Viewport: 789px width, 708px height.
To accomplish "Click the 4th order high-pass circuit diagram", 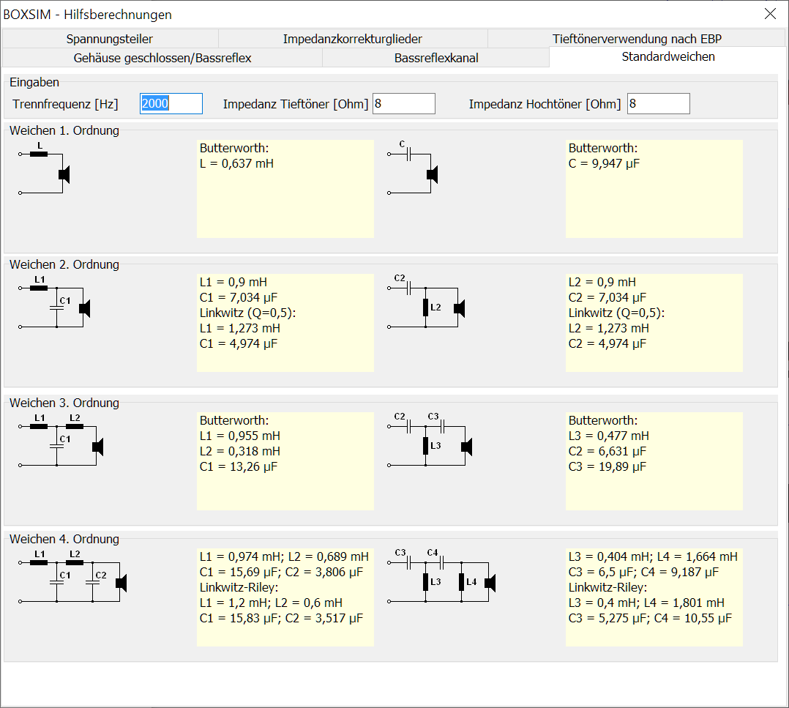I will [442, 578].
